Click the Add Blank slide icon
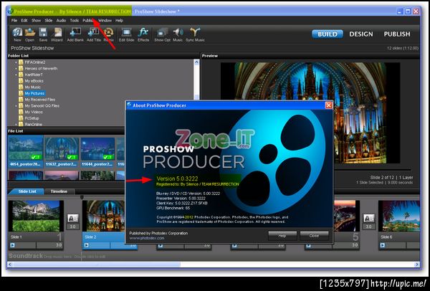 pos(75,33)
